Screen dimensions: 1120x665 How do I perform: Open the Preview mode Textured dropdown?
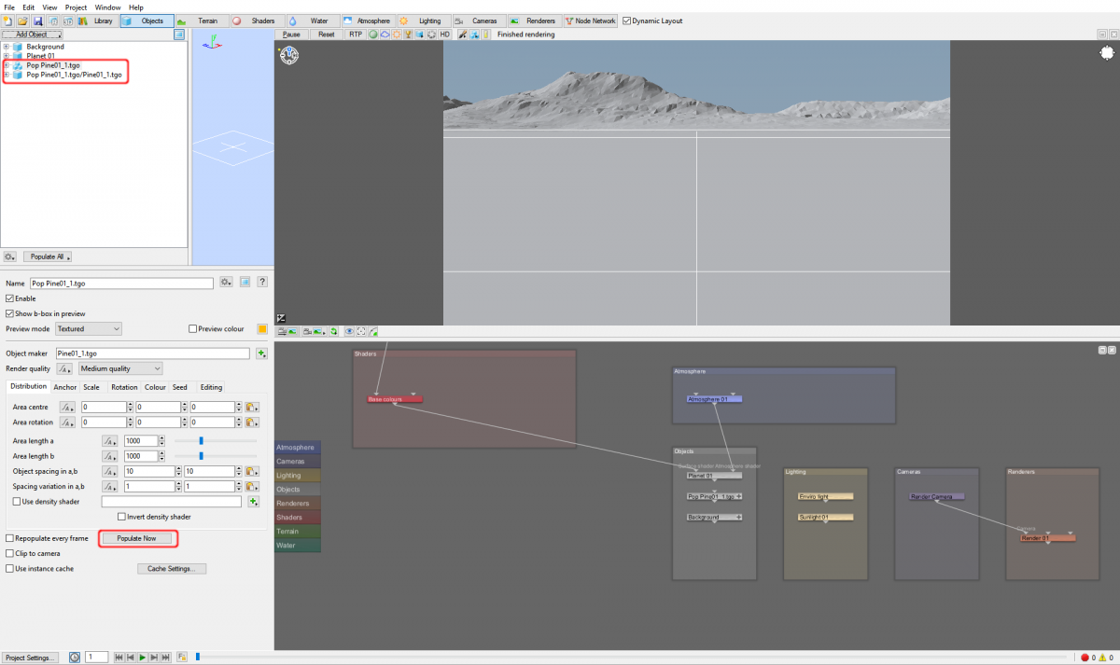(x=89, y=329)
